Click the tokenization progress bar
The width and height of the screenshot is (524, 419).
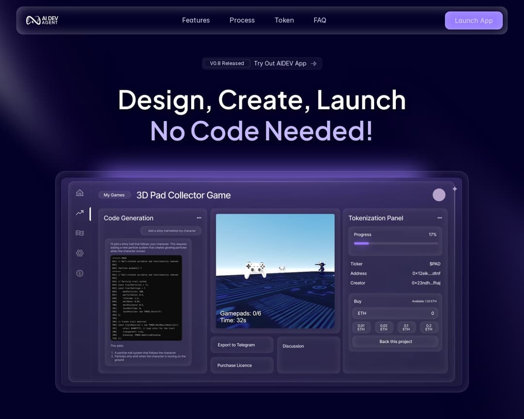(395, 243)
